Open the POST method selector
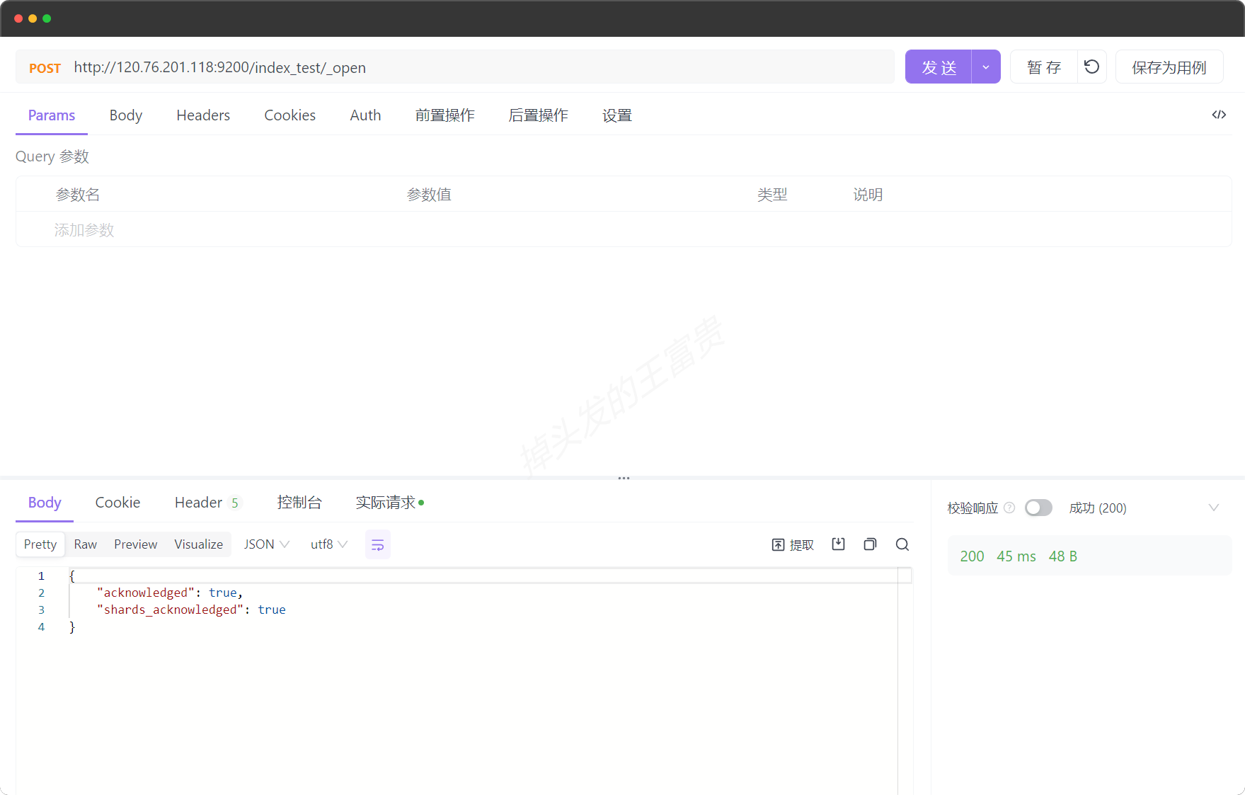The image size is (1245, 795). [x=45, y=68]
